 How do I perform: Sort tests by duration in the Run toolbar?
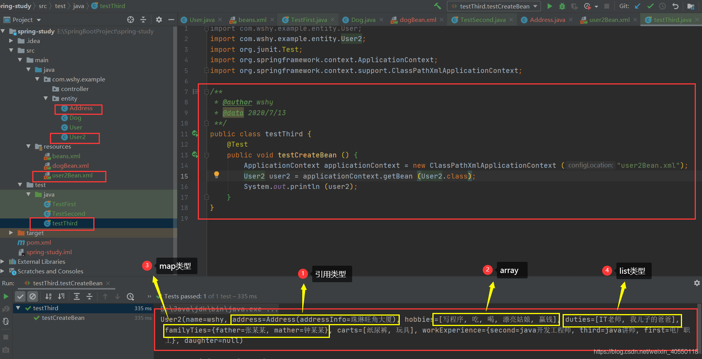click(61, 296)
